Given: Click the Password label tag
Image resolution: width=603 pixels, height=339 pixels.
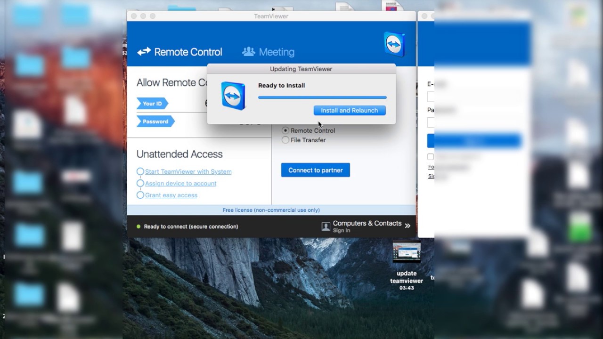Looking at the screenshot, I should [x=155, y=121].
